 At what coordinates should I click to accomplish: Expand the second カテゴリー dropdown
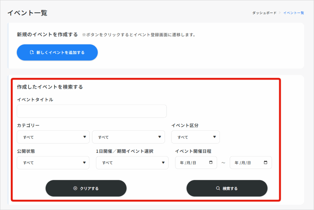(x=128, y=137)
